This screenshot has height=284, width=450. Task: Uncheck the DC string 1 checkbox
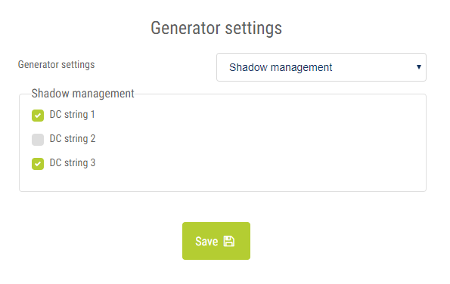click(38, 116)
